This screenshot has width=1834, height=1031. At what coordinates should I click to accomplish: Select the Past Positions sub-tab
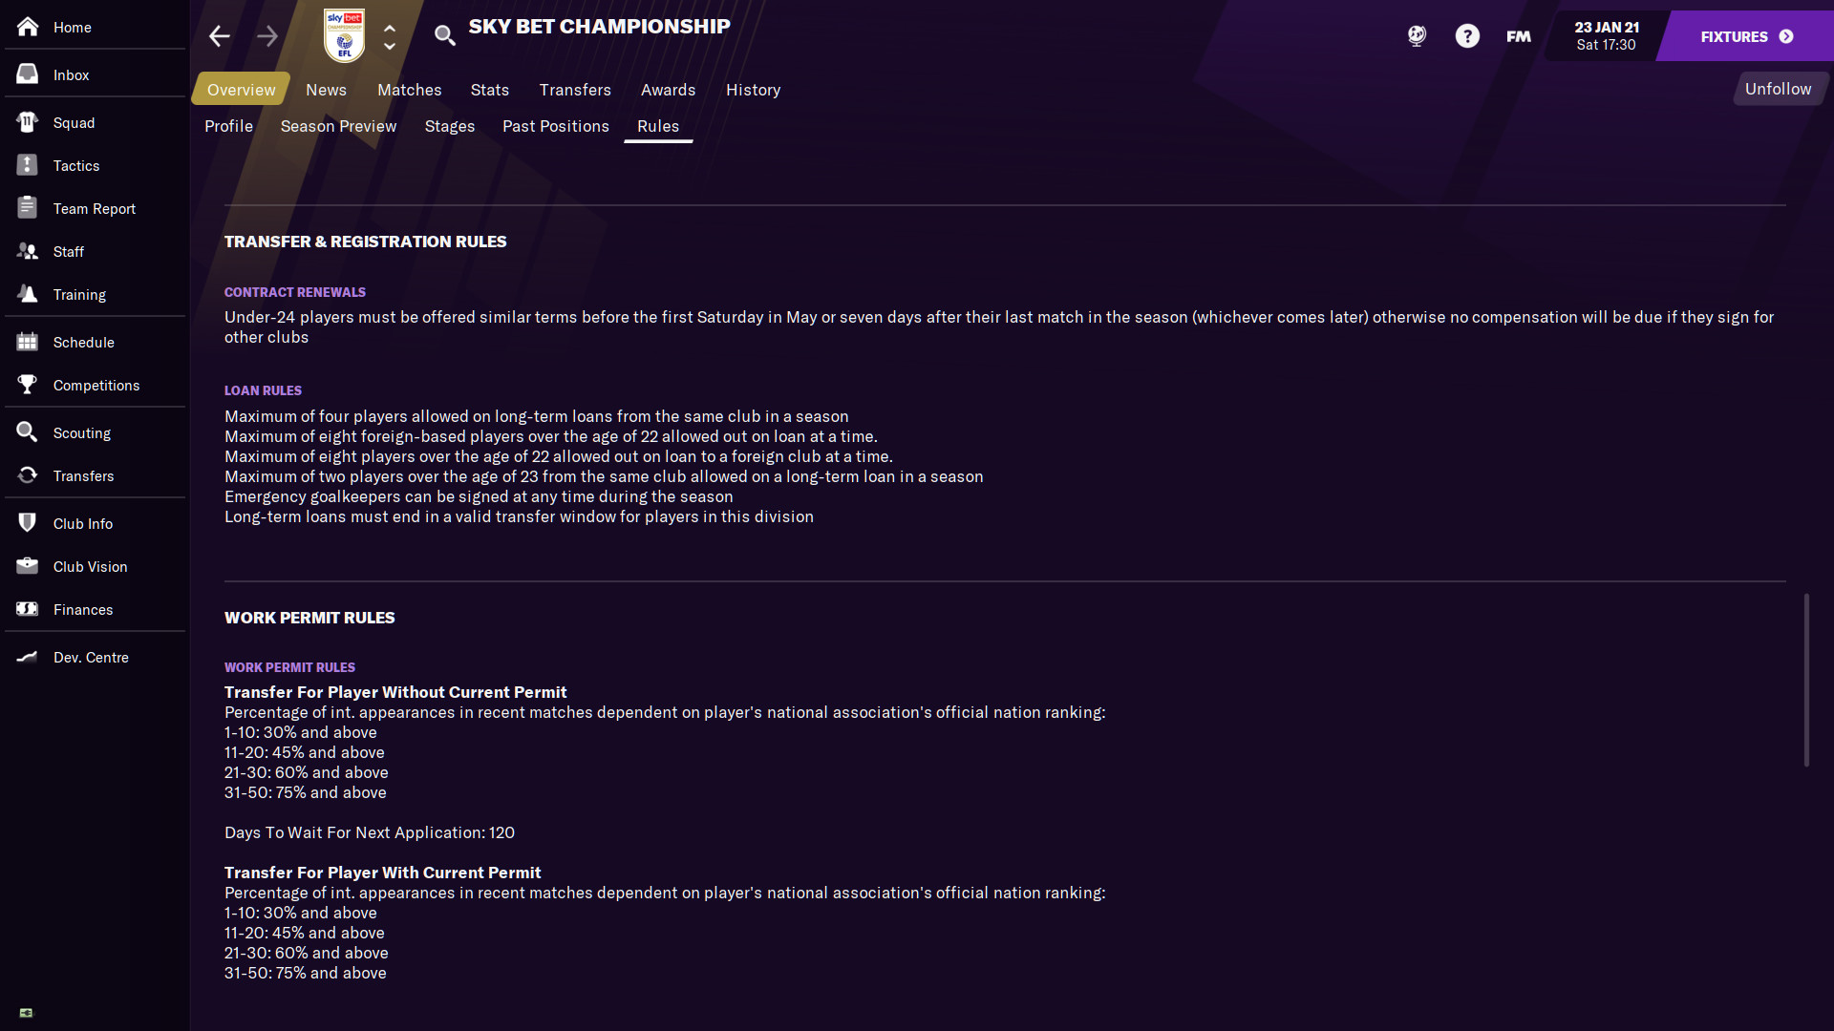pos(556,126)
